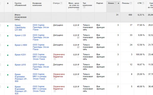Open budget-limited help icon in Expression Premium XP-820 row
This screenshot has width=153, height=95.
(x=55, y=91)
